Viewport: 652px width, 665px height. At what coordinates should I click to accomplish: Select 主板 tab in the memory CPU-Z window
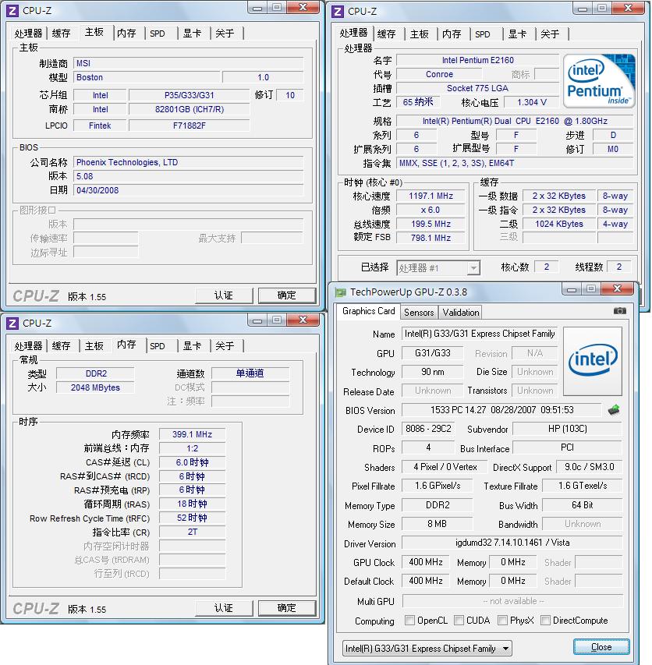(94, 346)
